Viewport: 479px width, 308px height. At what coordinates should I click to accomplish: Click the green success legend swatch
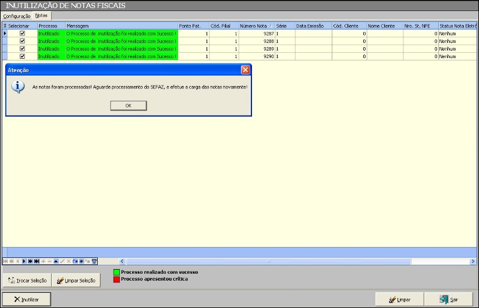pyautogui.click(x=116, y=272)
